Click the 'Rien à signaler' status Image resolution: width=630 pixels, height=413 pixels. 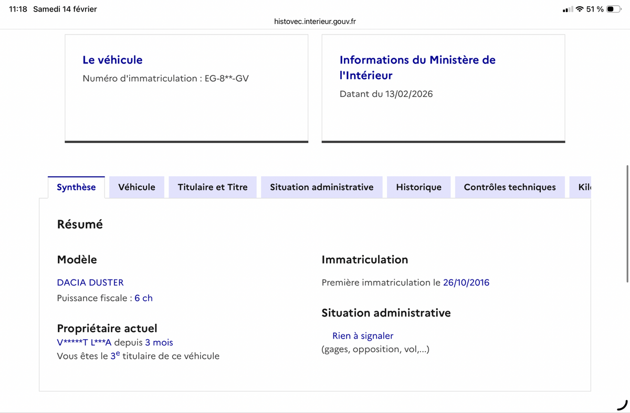tap(362, 336)
